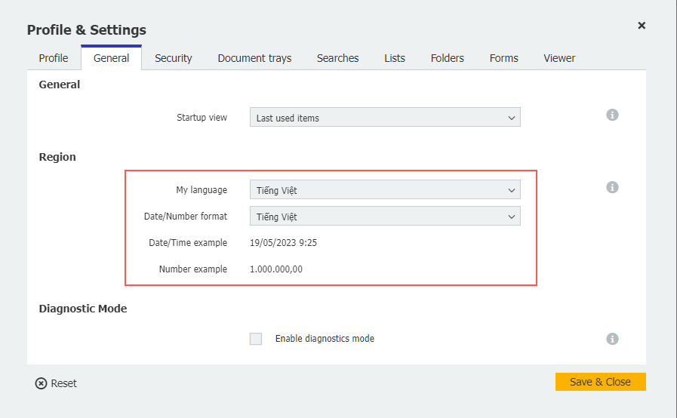This screenshot has height=418, width=677.
Task: Go to the Document trays tab
Action: pyautogui.click(x=254, y=58)
